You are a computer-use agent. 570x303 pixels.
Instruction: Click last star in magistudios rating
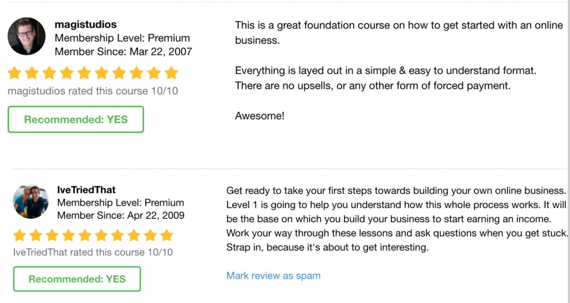pyautogui.click(x=171, y=73)
